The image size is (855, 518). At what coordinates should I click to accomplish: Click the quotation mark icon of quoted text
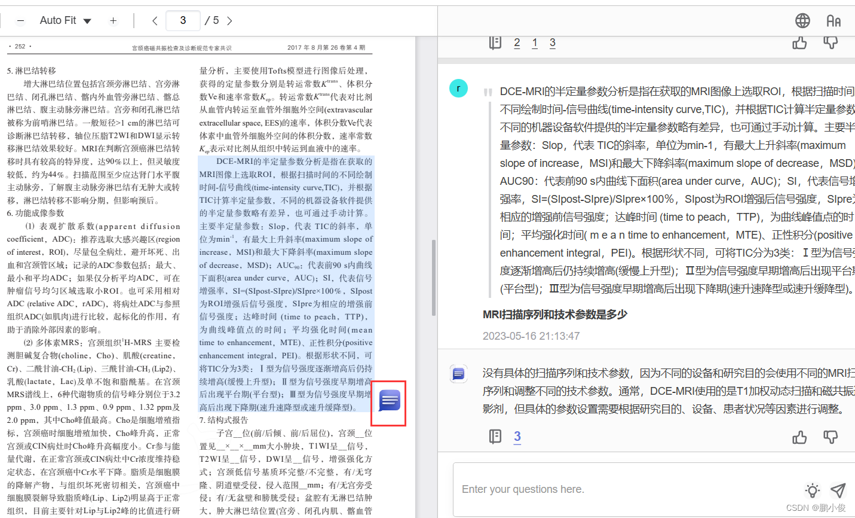pos(488,93)
